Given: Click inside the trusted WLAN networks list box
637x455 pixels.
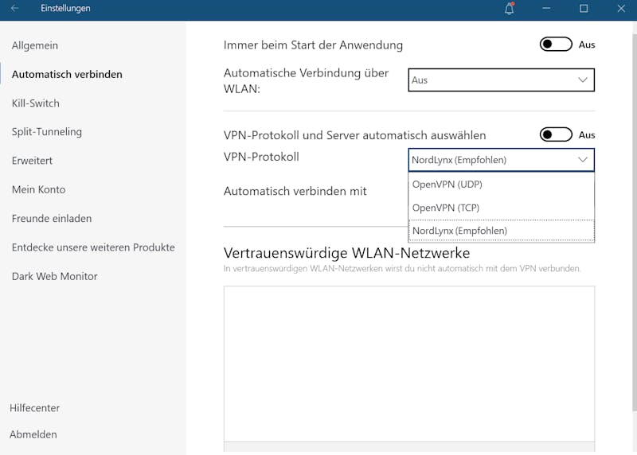Looking at the screenshot, I should click(x=409, y=364).
